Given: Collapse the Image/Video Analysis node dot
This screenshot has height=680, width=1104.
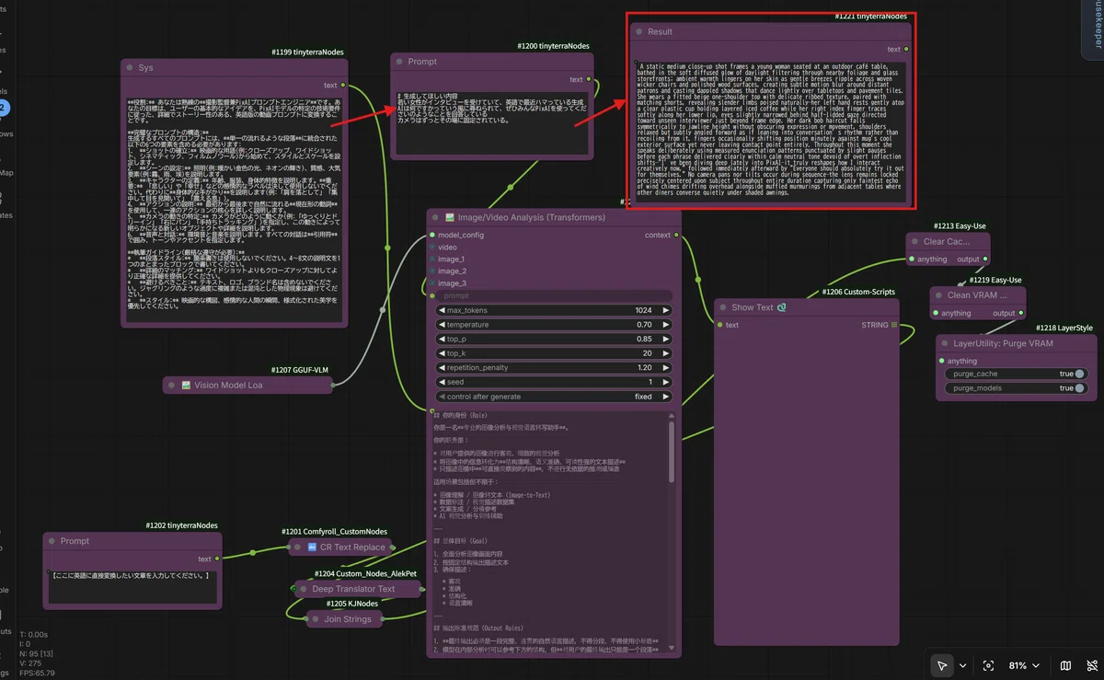Looking at the screenshot, I should (435, 217).
